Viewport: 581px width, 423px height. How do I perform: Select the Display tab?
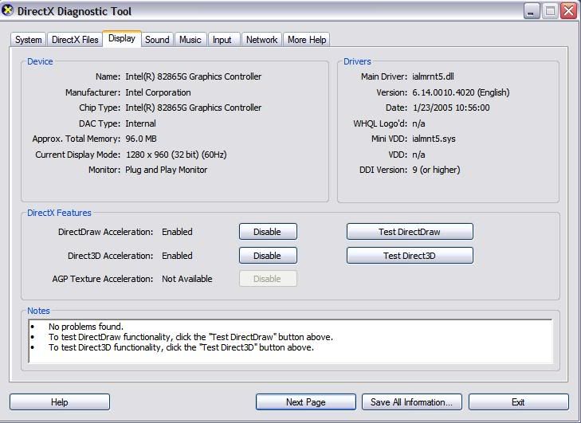(x=121, y=38)
